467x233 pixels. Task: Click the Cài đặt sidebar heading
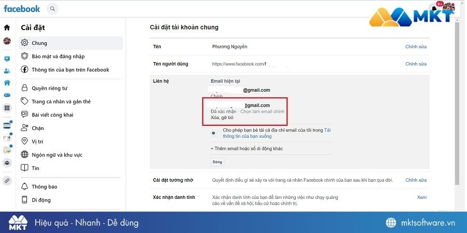pyautogui.click(x=33, y=27)
